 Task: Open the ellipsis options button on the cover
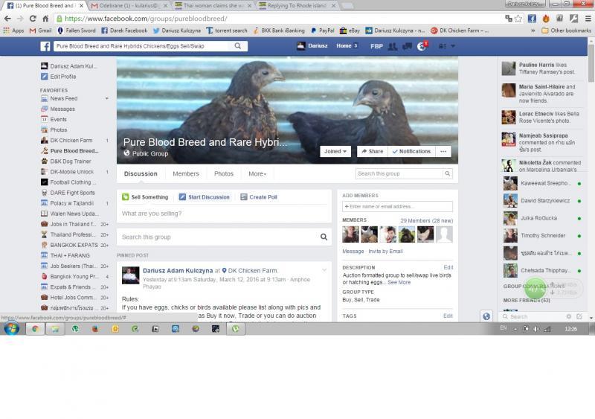point(443,151)
